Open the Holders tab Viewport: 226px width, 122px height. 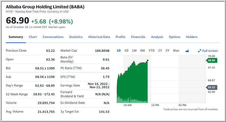pos(192,37)
